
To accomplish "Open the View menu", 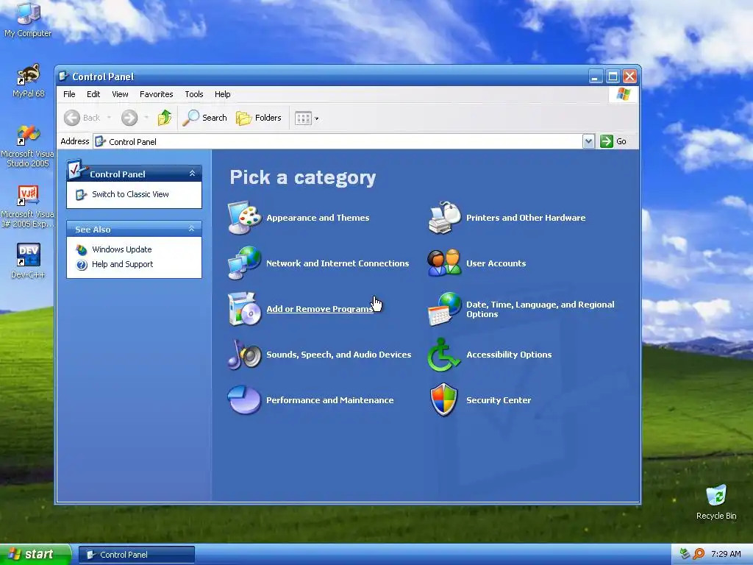I will click(120, 94).
